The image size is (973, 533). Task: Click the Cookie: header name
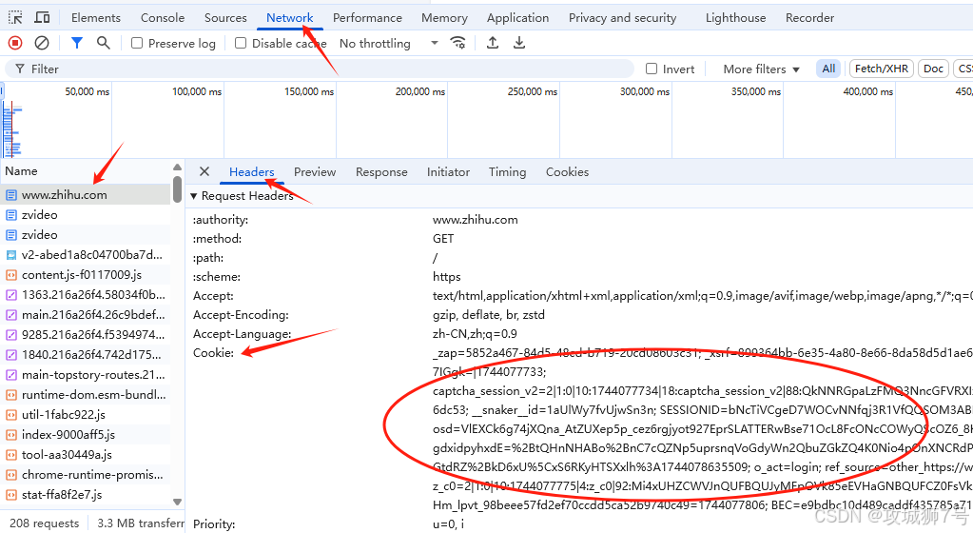213,353
